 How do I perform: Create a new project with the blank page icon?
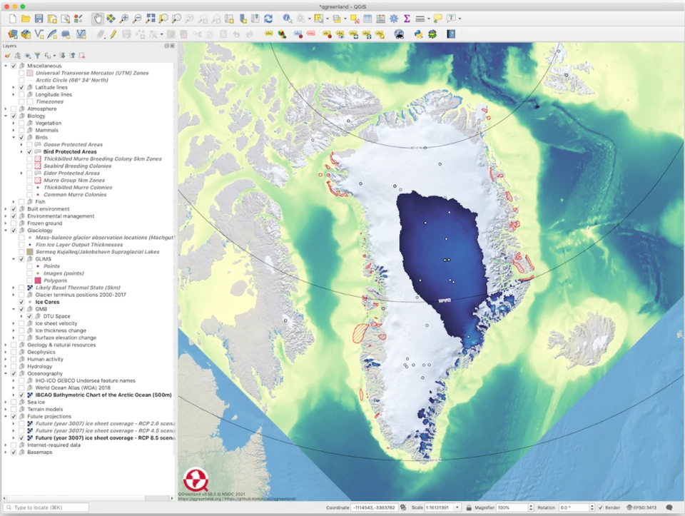tap(13, 19)
